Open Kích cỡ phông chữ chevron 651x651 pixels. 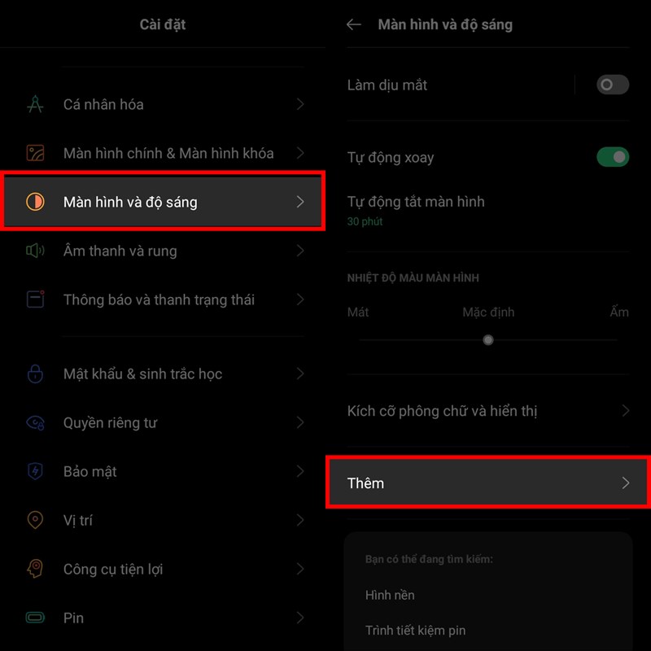tap(626, 411)
